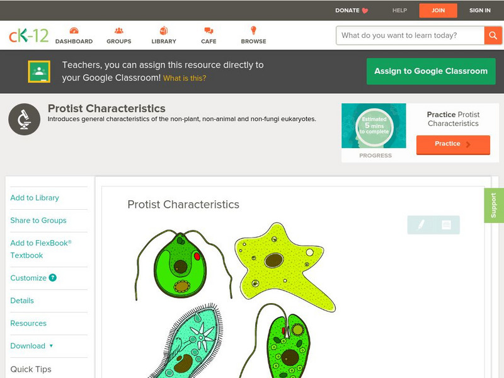Open the notes icon beside highlighter
The image size is (504, 378).
446,224
